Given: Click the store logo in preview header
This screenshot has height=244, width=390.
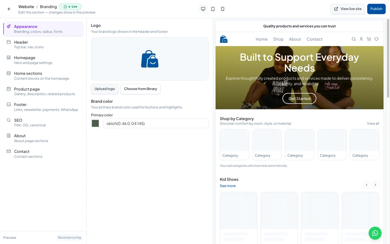Looking at the screenshot, I should (x=224, y=39).
